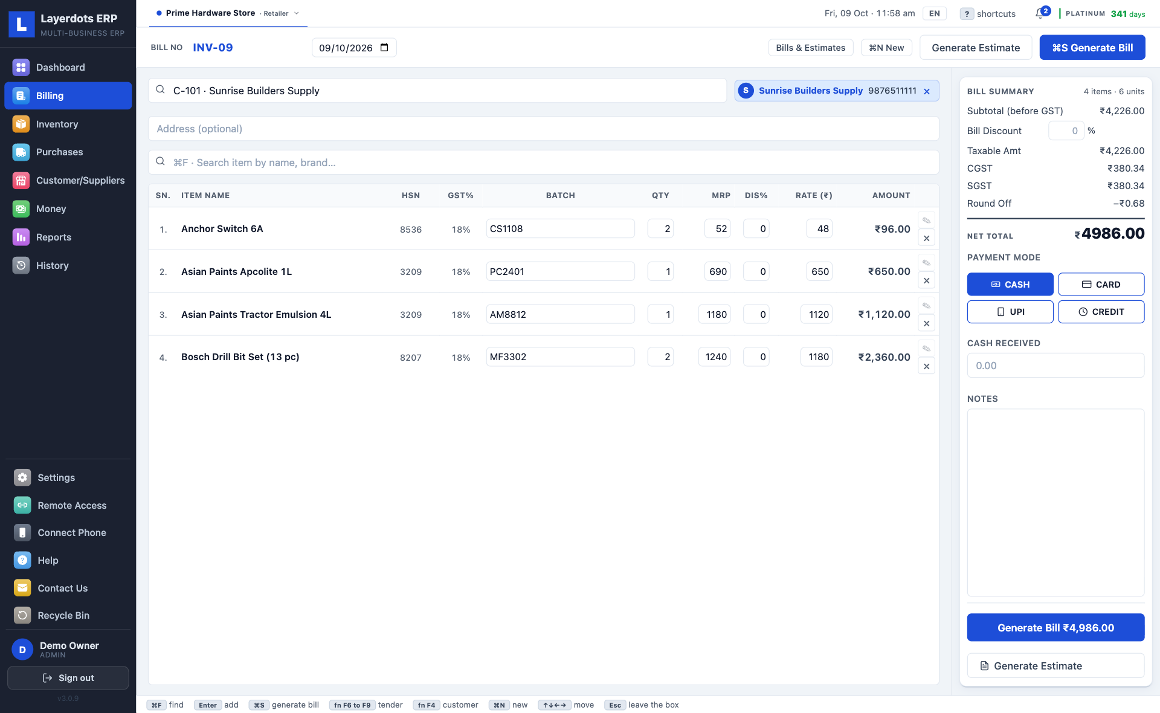Open the Recycle Bin

(x=68, y=615)
